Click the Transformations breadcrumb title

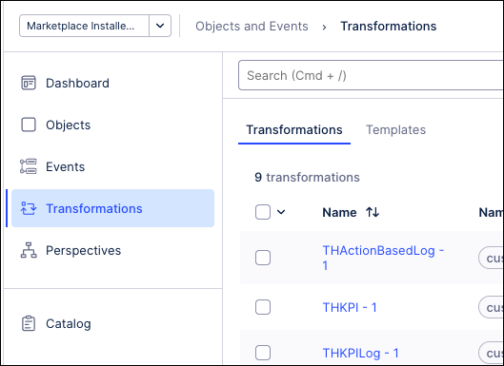point(389,27)
